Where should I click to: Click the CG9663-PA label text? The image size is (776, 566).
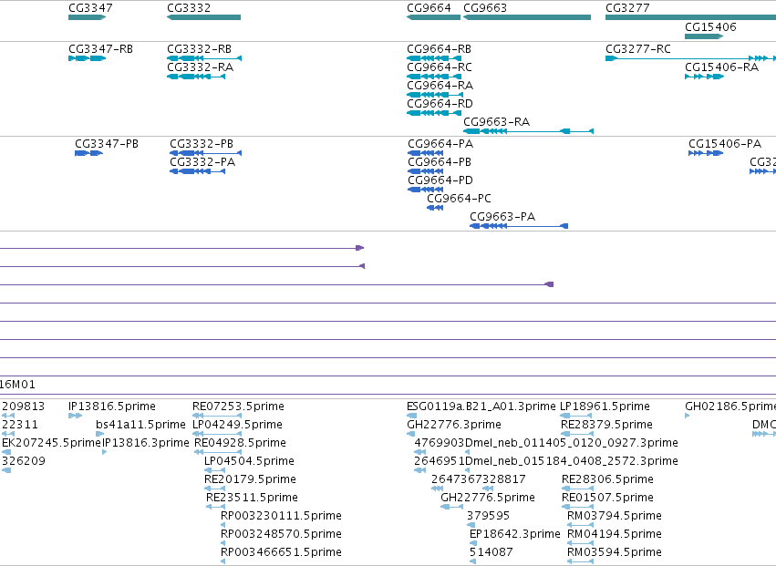click(502, 217)
